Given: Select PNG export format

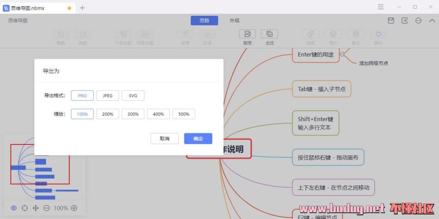Looking at the screenshot, I should [82, 96].
